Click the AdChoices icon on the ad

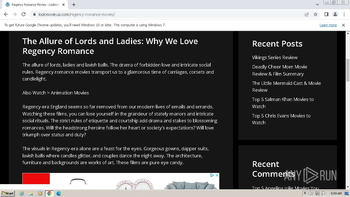(212, 175)
